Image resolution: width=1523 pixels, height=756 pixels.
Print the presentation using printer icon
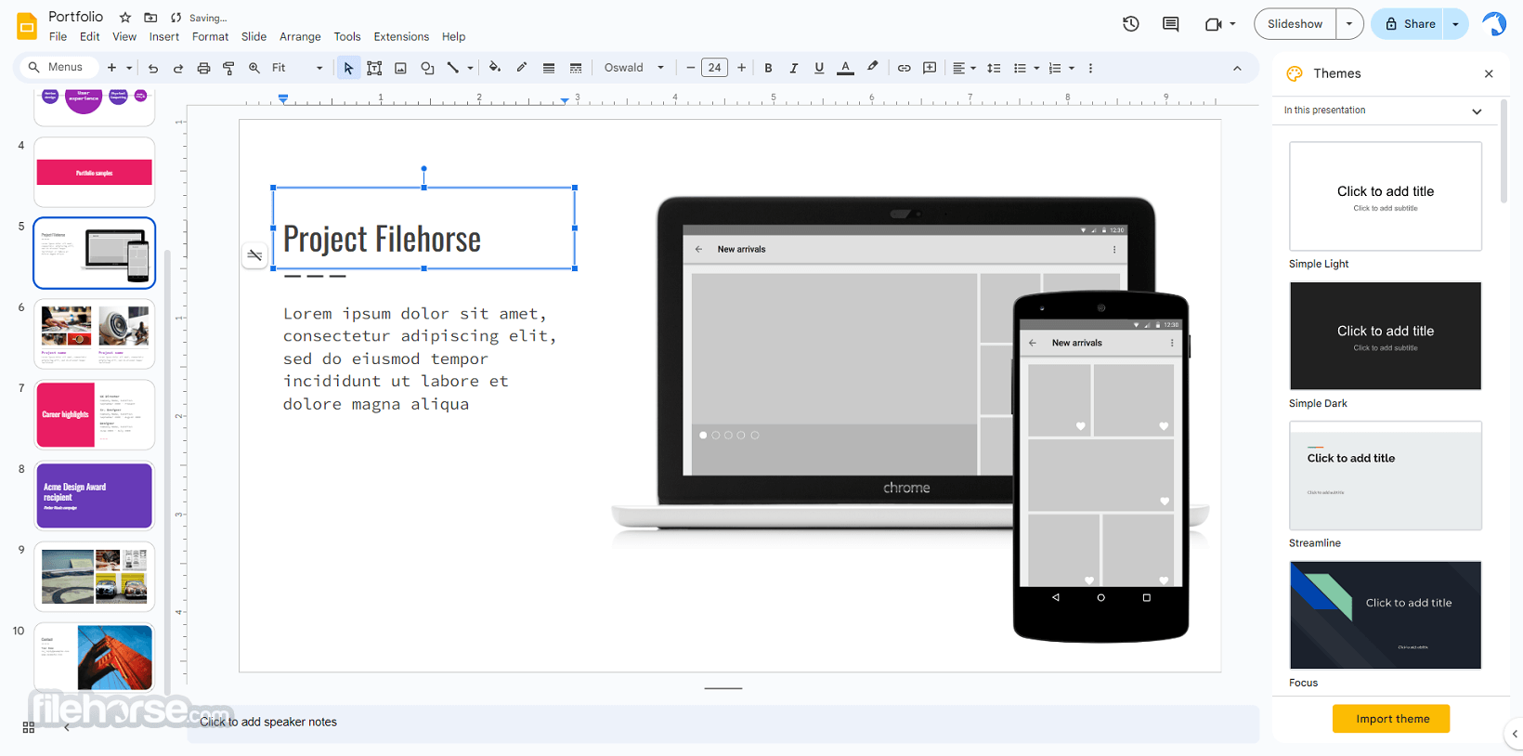pos(203,68)
